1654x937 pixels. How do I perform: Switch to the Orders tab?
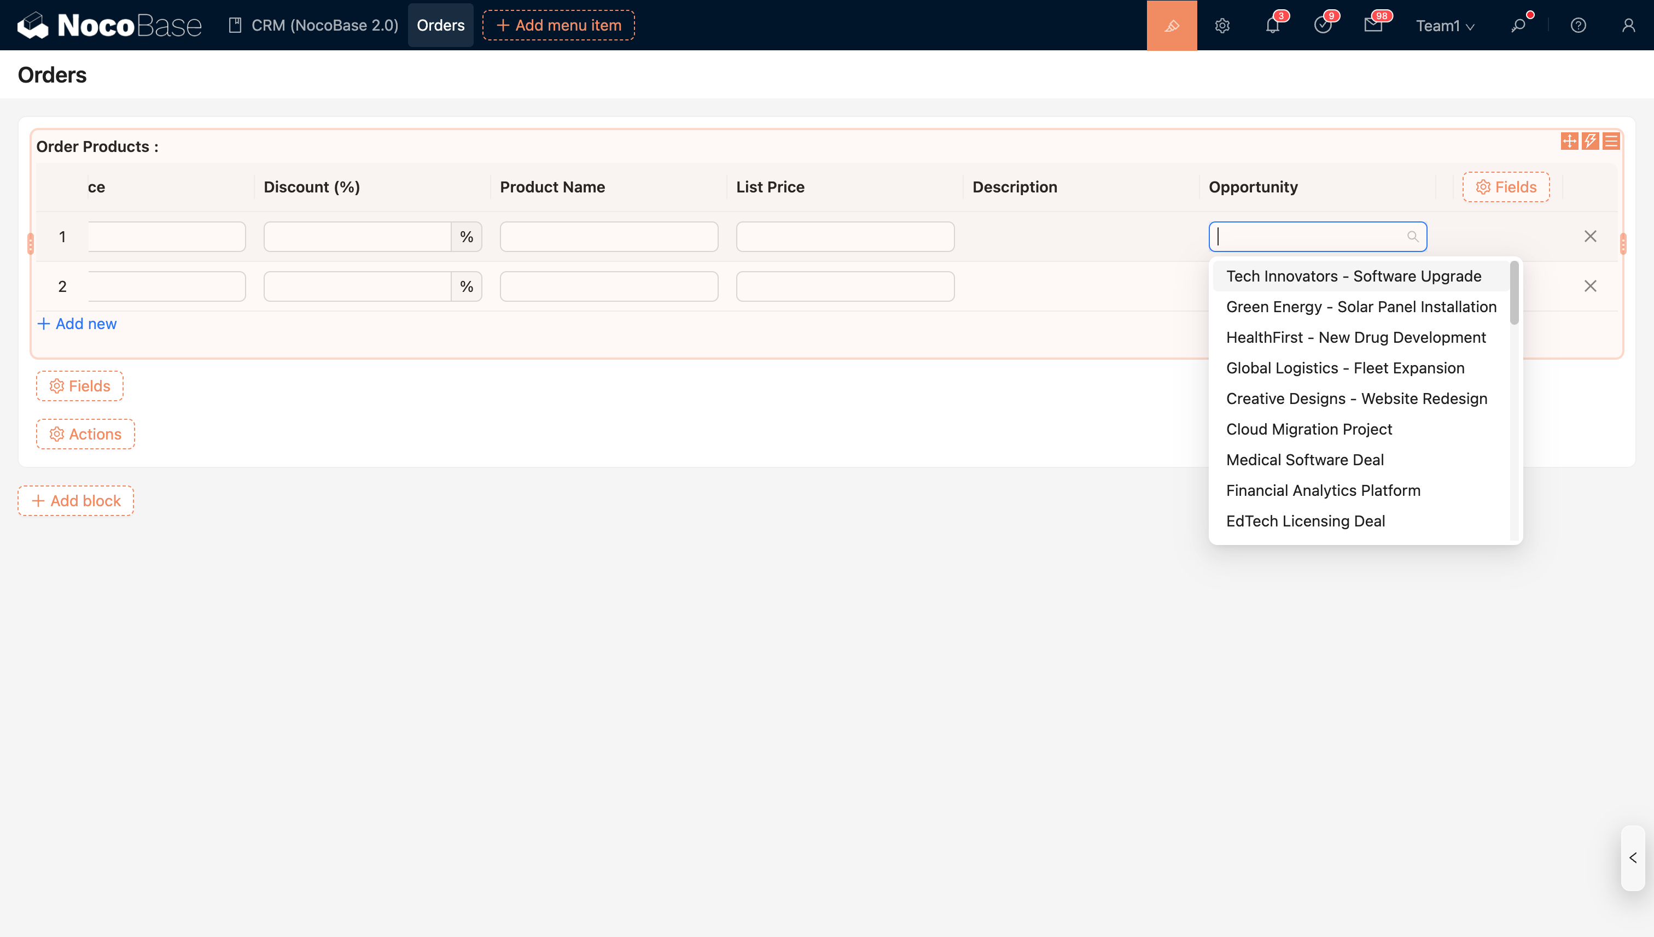(440, 25)
